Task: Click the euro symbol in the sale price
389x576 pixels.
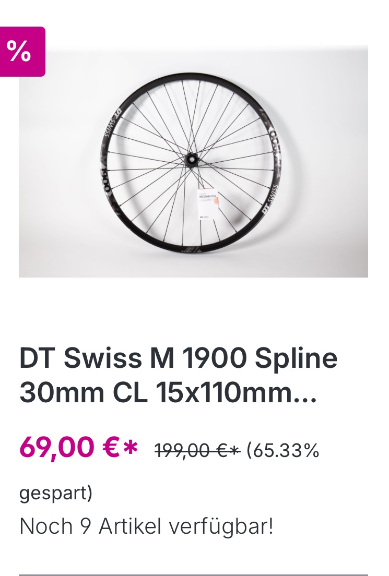Action: [x=110, y=448]
